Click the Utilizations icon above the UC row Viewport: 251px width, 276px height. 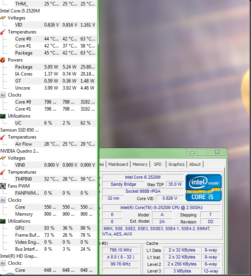[x=3, y=116]
